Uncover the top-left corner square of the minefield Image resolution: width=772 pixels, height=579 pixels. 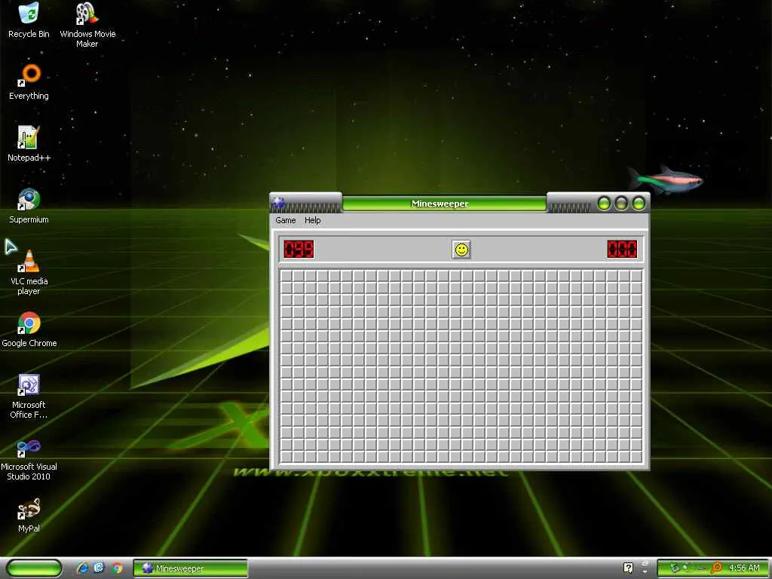pos(286,276)
